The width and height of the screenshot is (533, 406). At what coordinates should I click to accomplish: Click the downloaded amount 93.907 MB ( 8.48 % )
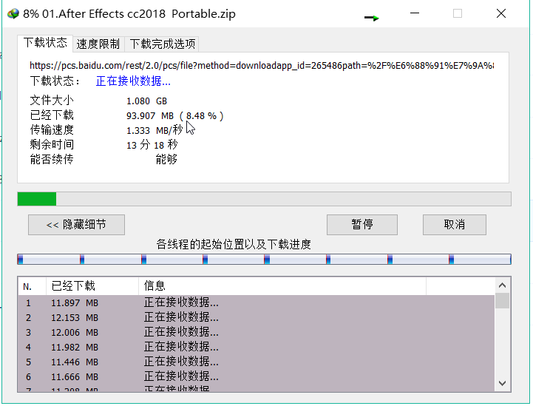(174, 116)
